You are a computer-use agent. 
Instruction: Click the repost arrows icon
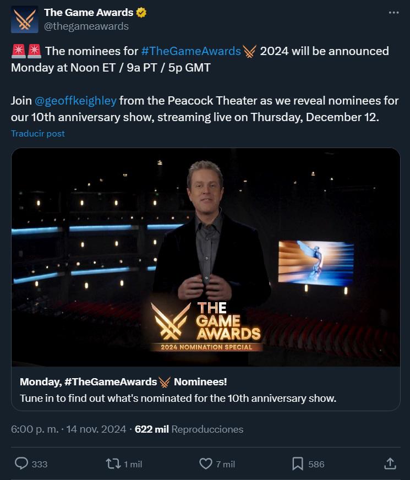click(x=113, y=463)
